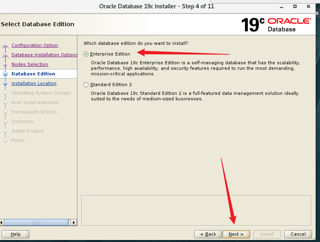The width and height of the screenshot is (320, 242).
Task: Click sidebar scroll left arrow
Action: [x=2, y=223]
